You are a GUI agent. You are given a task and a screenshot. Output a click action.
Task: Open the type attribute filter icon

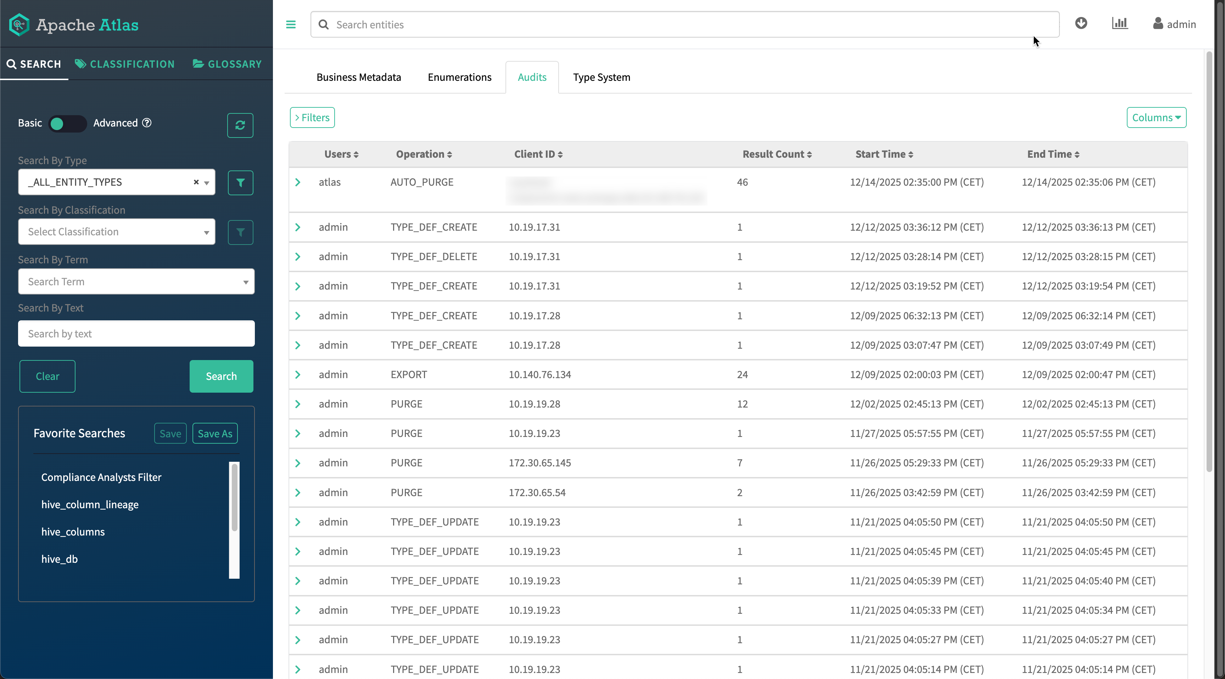pyautogui.click(x=240, y=183)
